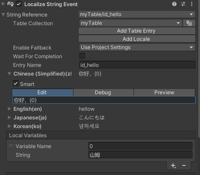
Task: Click the String label in Local Variables
Action: 23,155
